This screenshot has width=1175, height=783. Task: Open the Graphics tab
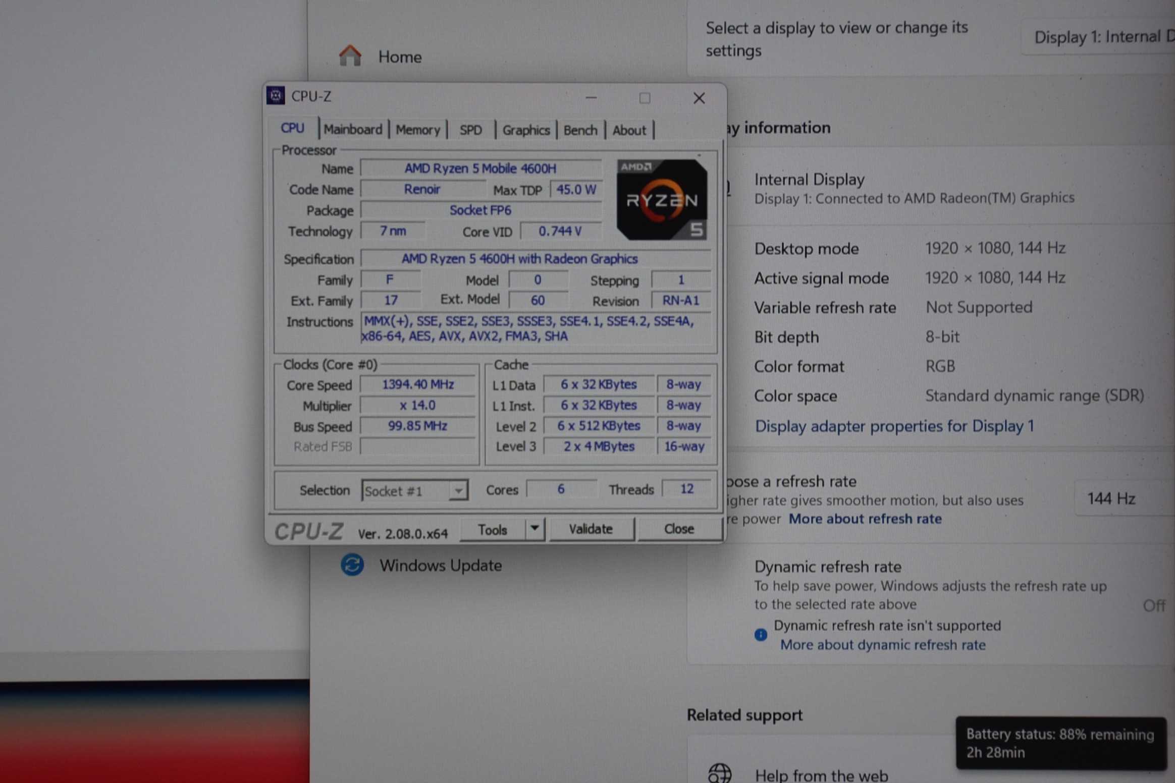526,130
